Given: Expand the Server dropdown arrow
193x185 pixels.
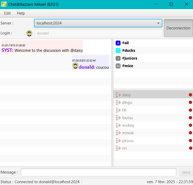Looking at the screenshot, I should (158, 23).
